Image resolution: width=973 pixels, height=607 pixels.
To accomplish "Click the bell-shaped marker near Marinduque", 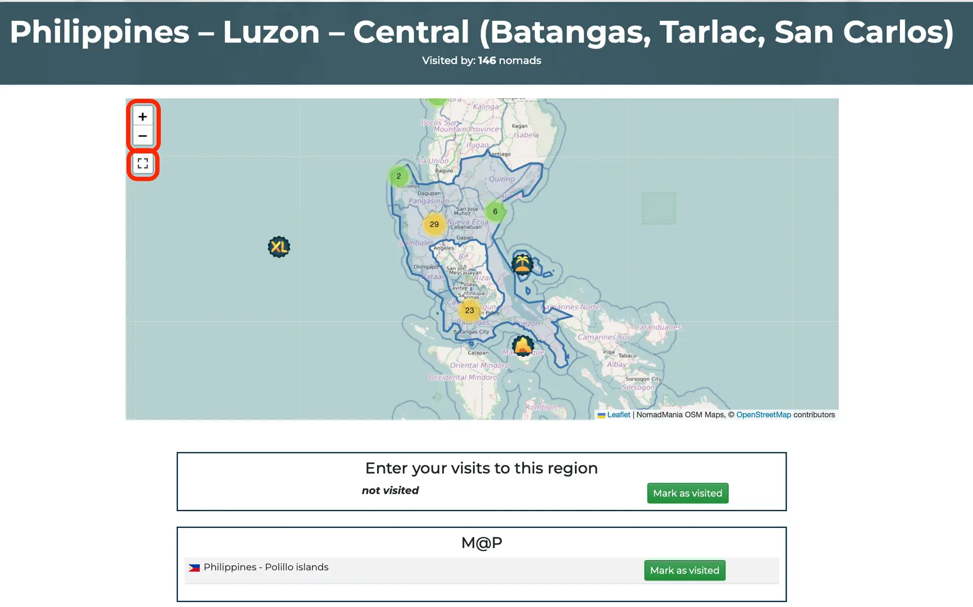I will (523, 346).
